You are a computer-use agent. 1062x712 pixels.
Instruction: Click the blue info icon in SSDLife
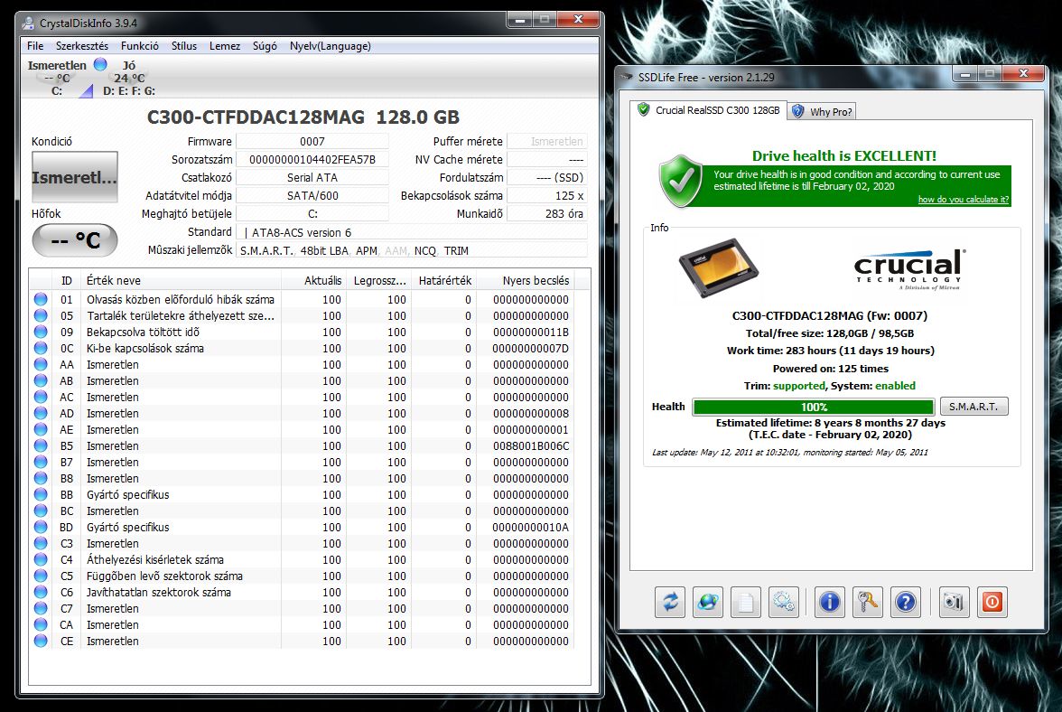click(x=830, y=602)
